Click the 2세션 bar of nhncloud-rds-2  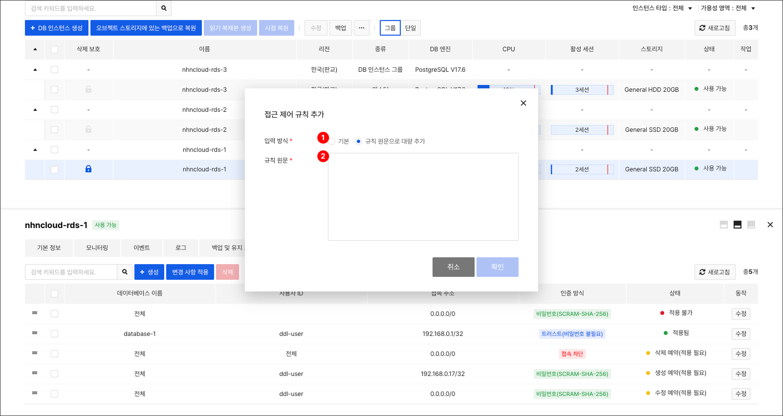pos(582,130)
